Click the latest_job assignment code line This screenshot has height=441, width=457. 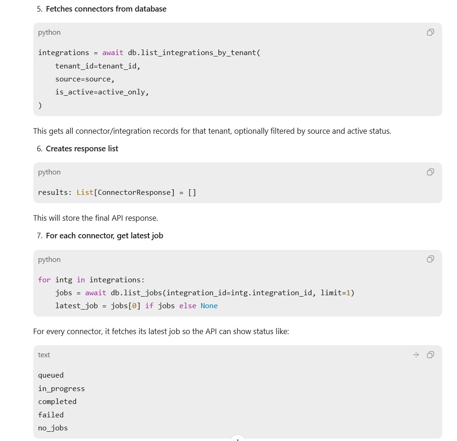[136, 306]
